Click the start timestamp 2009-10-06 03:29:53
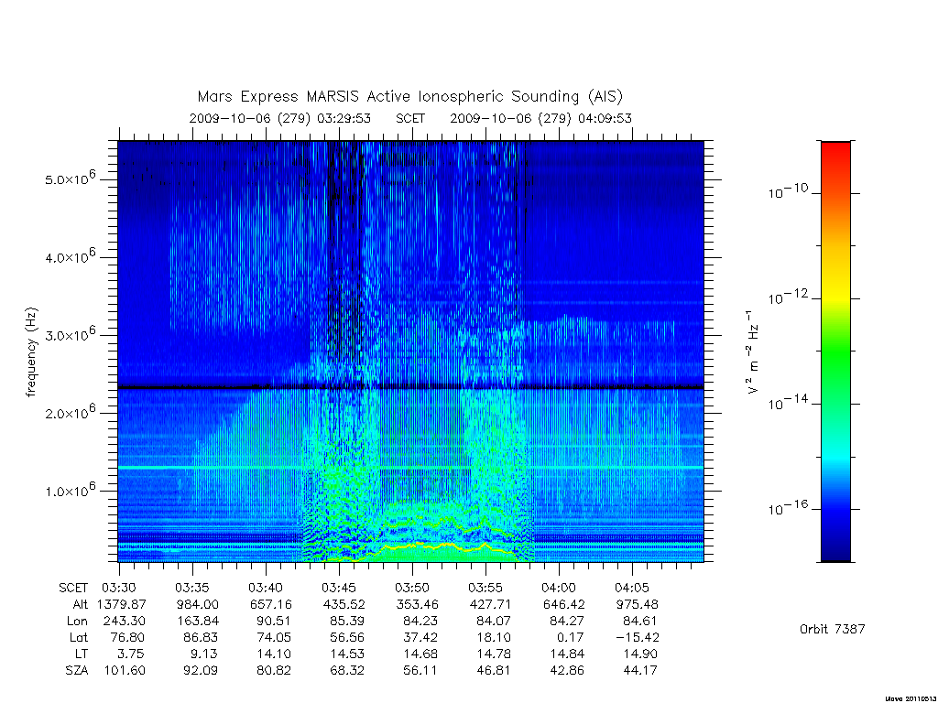This screenshot has height=703, width=938. tap(280, 118)
